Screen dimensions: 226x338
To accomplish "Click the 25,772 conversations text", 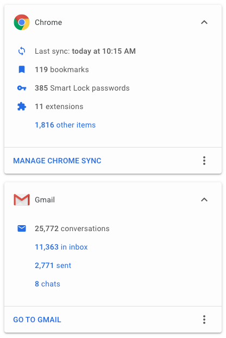I will click(72, 228).
